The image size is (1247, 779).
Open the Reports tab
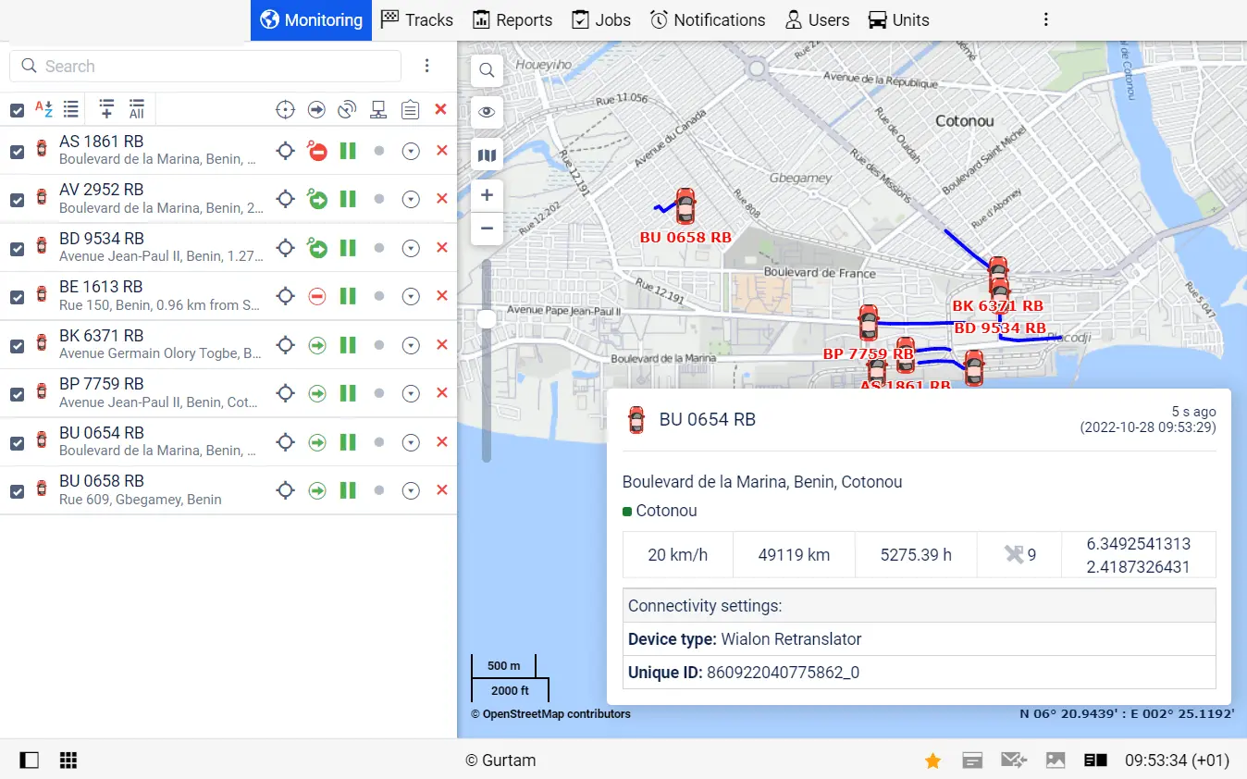point(512,20)
